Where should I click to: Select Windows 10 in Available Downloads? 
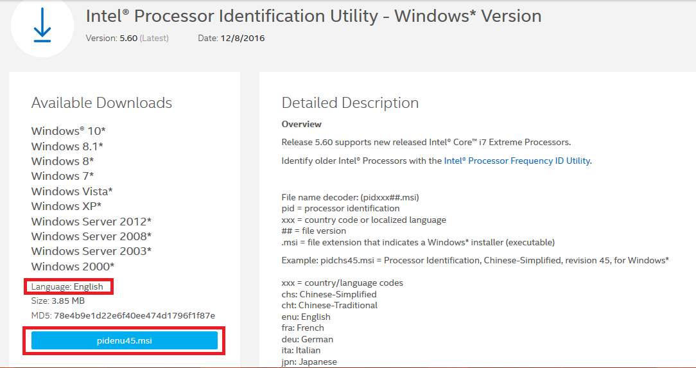tap(68, 131)
